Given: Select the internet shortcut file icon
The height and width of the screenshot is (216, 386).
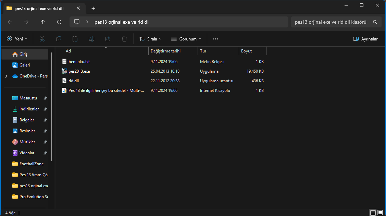Looking at the screenshot, I should tap(64, 91).
